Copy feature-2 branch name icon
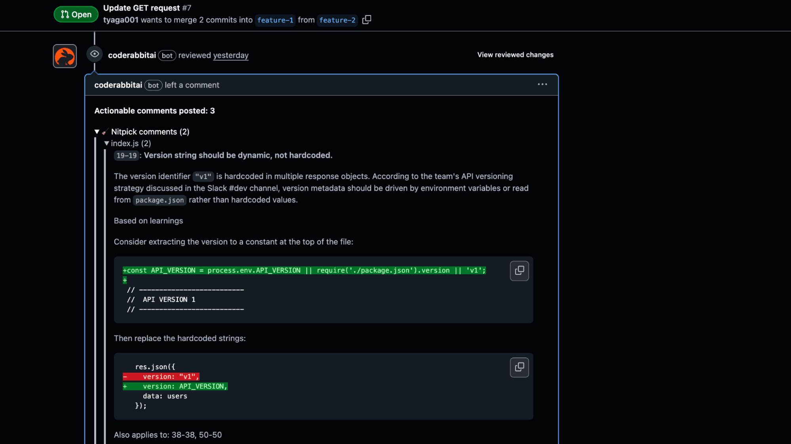 [366, 20]
